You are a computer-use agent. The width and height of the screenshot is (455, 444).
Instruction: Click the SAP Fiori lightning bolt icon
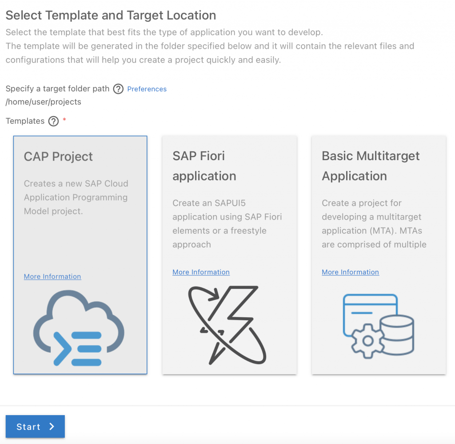coord(227,325)
